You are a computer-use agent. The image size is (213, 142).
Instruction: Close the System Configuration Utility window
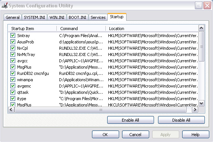pyautogui.click(x=207, y=6)
